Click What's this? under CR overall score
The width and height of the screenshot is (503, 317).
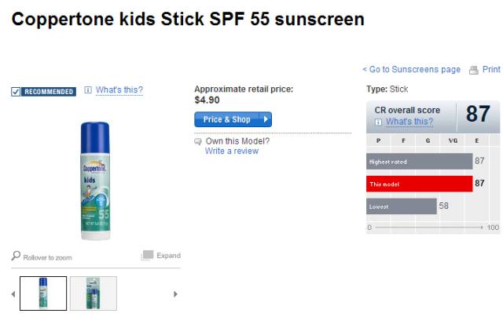(x=409, y=122)
